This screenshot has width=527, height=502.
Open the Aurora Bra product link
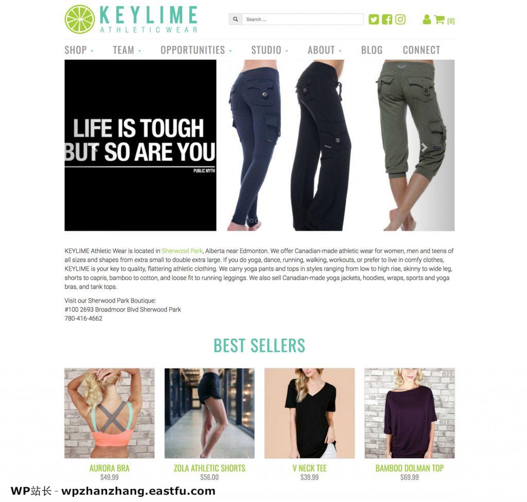[x=109, y=468]
